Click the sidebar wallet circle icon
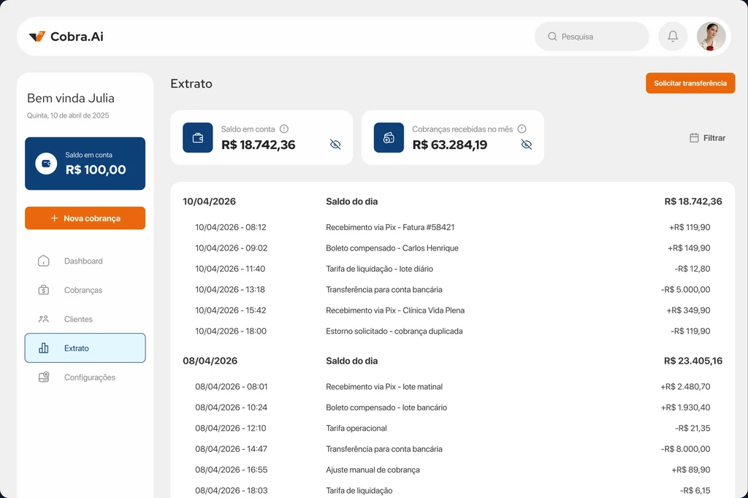Viewport: 748px width, 498px height. (46, 164)
